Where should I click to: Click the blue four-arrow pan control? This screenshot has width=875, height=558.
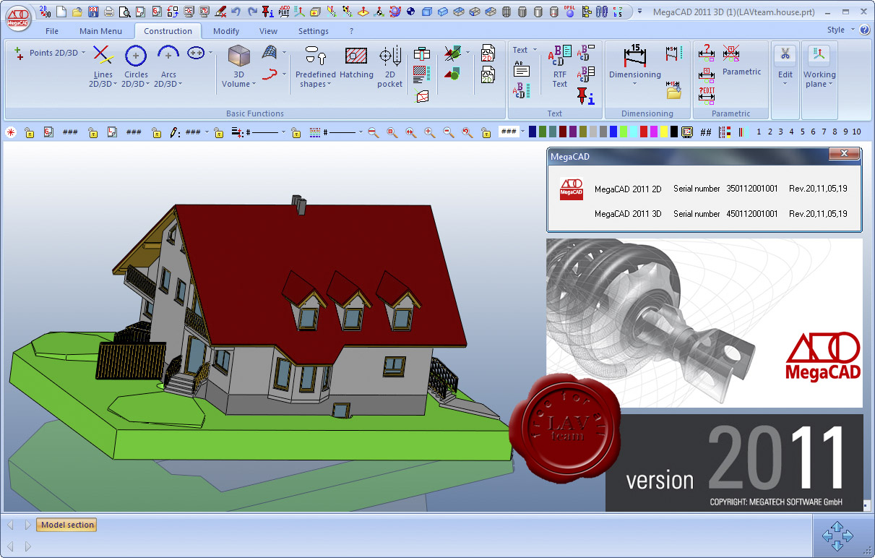point(837,536)
